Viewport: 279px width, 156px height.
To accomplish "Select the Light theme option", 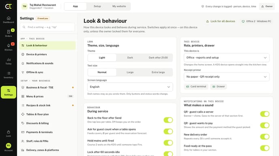I will (x=102, y=58).
